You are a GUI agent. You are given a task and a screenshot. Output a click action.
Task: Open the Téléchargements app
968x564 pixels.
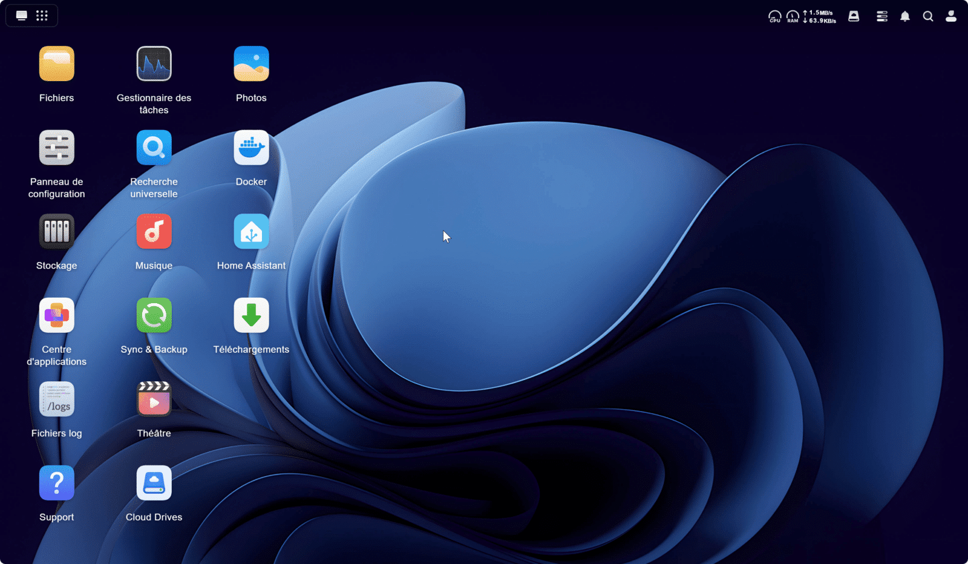251,315
